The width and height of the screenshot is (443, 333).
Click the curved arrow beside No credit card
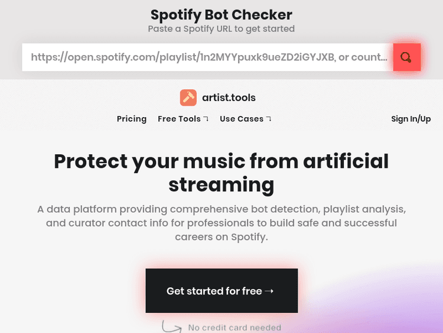pos(171,326)
